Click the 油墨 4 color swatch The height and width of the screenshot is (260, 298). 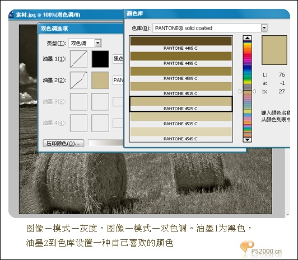coord(100,123)
